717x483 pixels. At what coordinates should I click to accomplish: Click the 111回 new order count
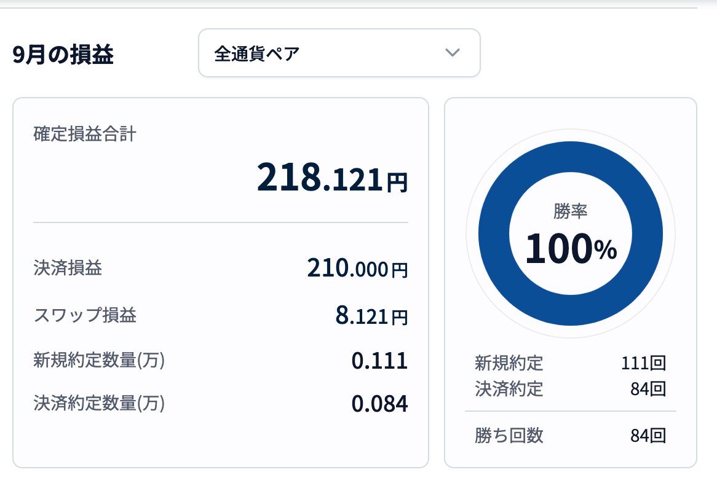643,363
